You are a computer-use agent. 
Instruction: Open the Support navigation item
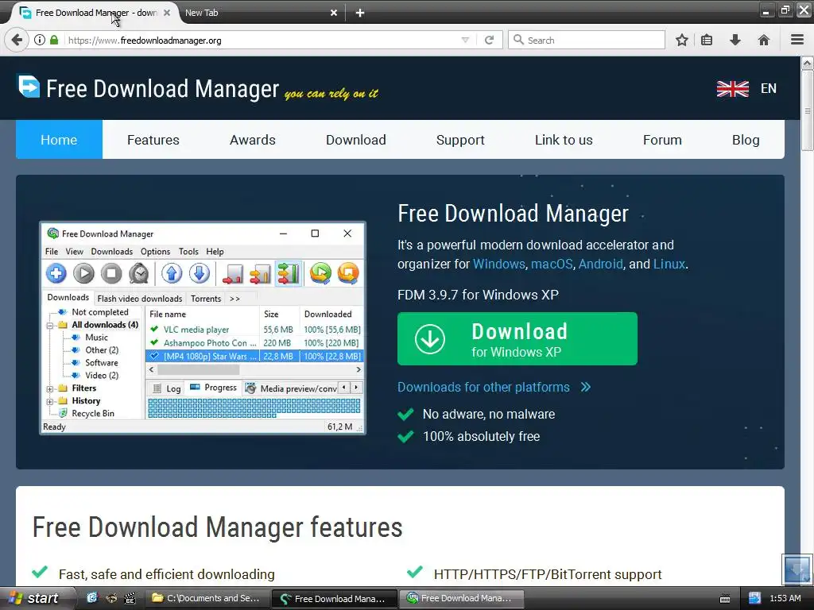pyautogui.click(x=460, y=140)
